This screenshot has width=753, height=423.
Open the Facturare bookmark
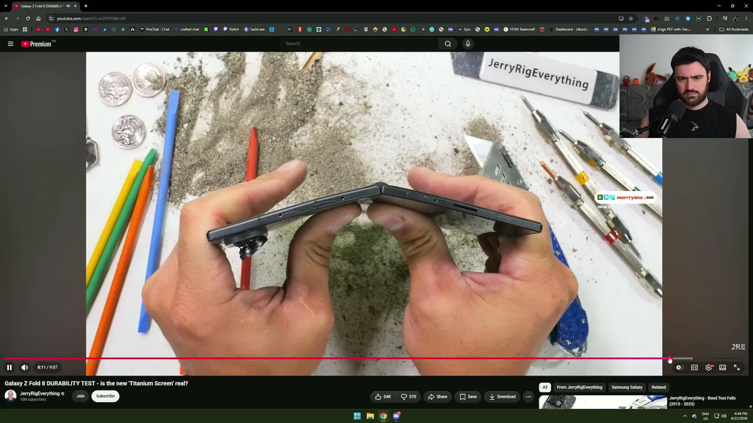click(x=255, y=29)
